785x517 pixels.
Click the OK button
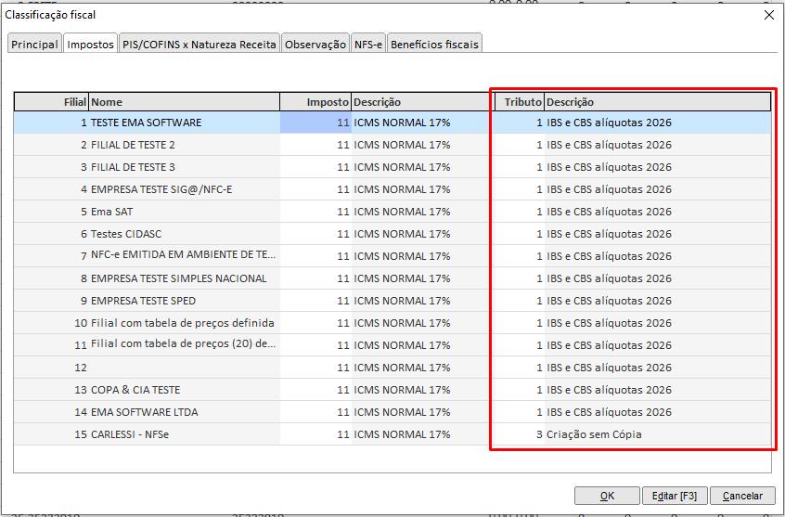(x=607, y=496)
